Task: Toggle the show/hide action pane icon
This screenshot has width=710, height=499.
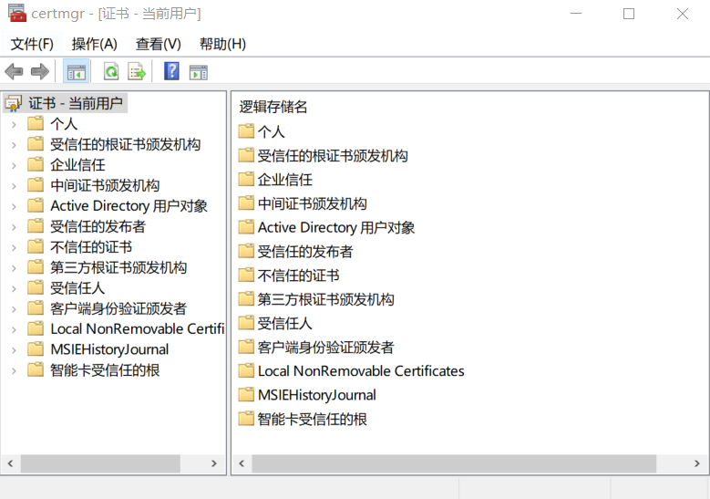Action: pyautogui.click(x=199, y=72)
